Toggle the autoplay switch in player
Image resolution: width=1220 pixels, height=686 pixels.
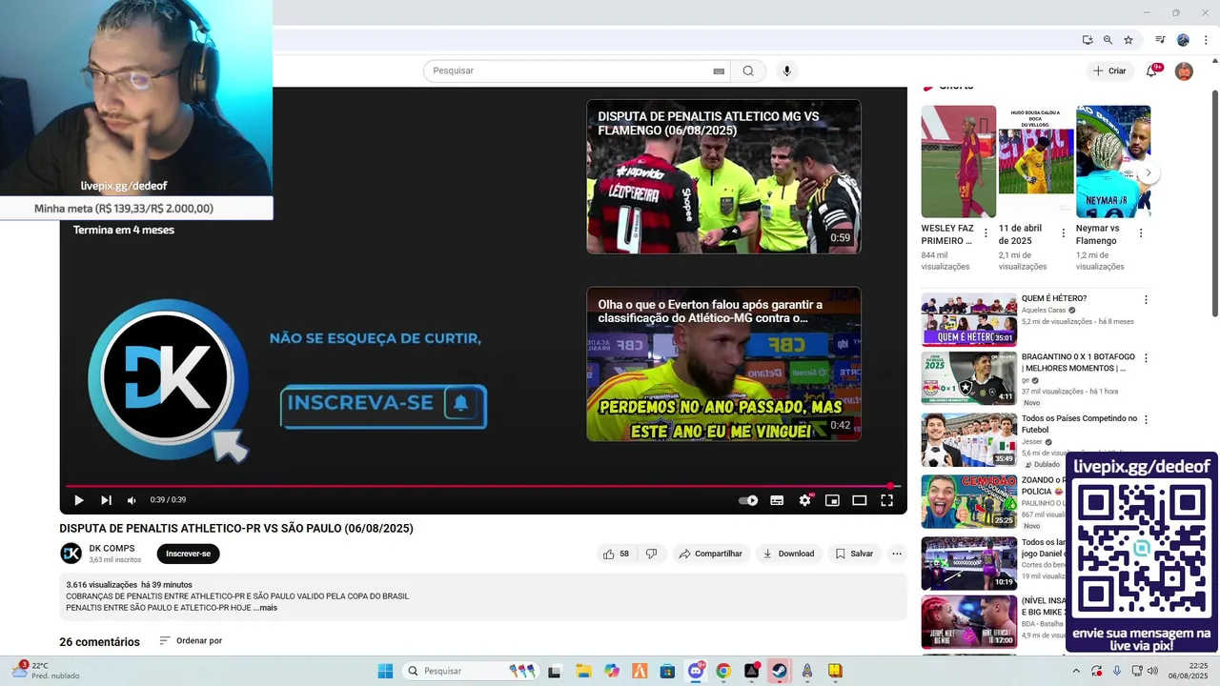click(x=748, y=500)
